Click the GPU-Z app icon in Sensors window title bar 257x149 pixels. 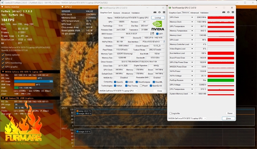coord(170,8)
